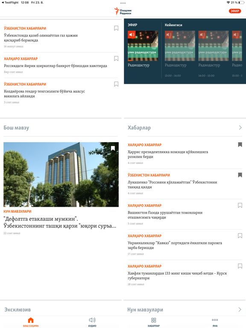This screenshot has width=246, height=328.
Task: Toggle bookmark on main building photo
Action: (x=113, y=148)
